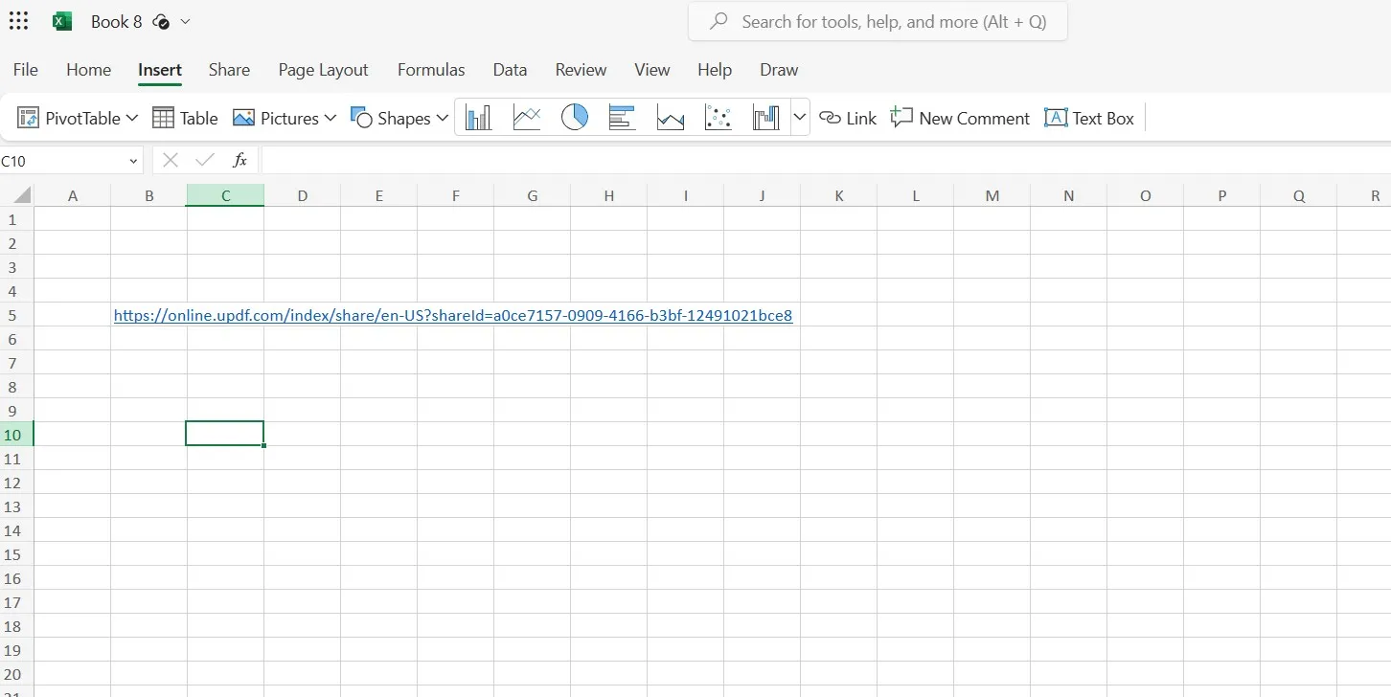Select column C header

pyautogui.click(x=225, y=195)
